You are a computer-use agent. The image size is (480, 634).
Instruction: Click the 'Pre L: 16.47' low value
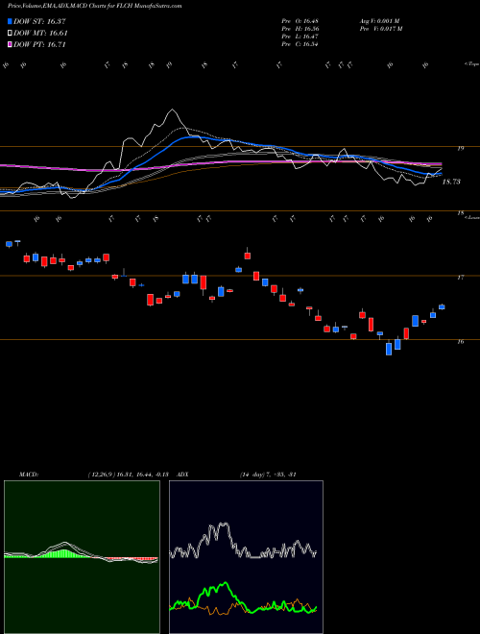coord(301,37)
